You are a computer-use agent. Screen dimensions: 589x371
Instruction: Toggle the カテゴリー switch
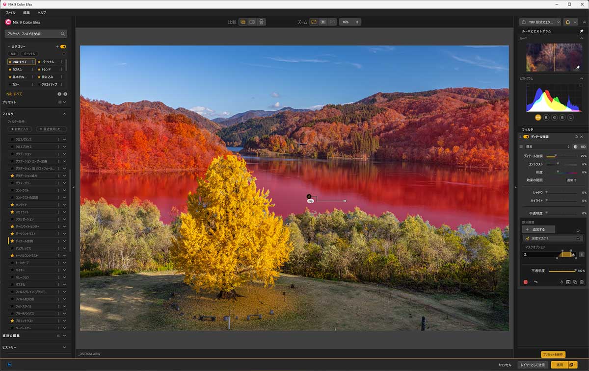(63, 47)
